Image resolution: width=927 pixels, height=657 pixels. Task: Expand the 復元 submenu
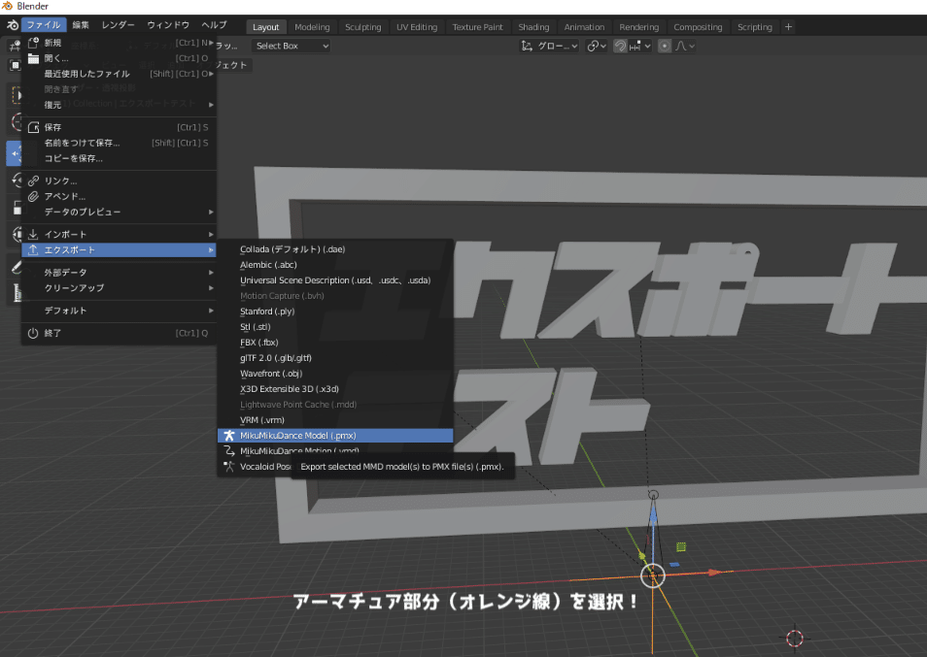(119, 105)
